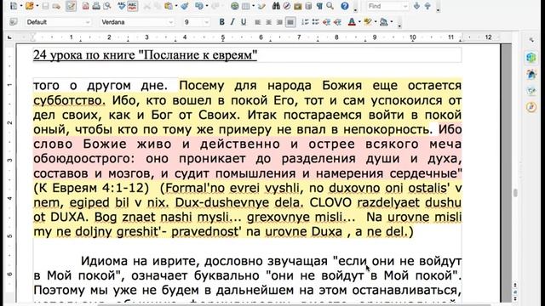Open the Table grid dropdown arrow

(253, 6)
